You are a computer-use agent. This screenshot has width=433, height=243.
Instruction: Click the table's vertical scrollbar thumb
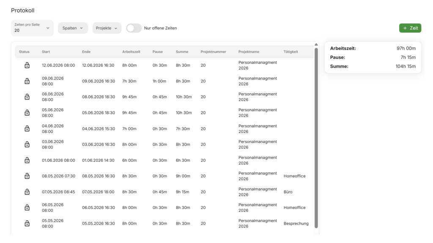pos(316,138)
